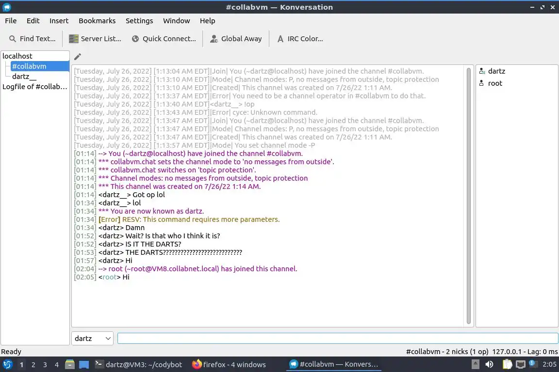Switch to virtual desktop 3
Image resolution: width=559 pixels, height=372 pixels.
(45, 365)
